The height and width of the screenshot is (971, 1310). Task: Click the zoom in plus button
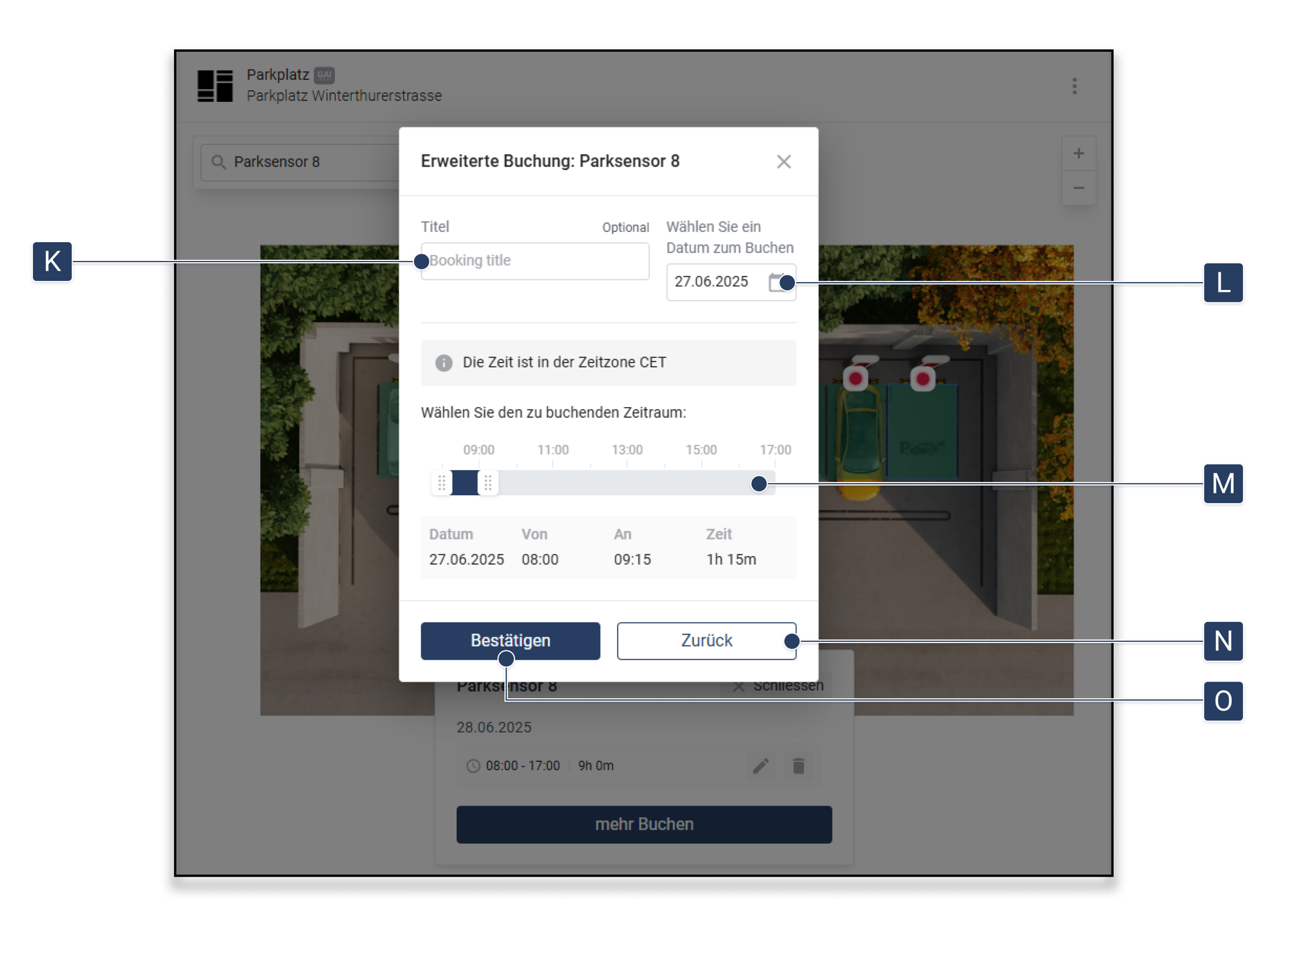(x=1079, y=153)
